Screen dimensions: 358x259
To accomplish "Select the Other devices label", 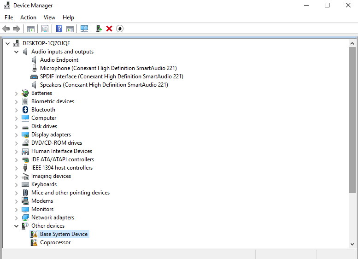I will [x=48, y=226].
